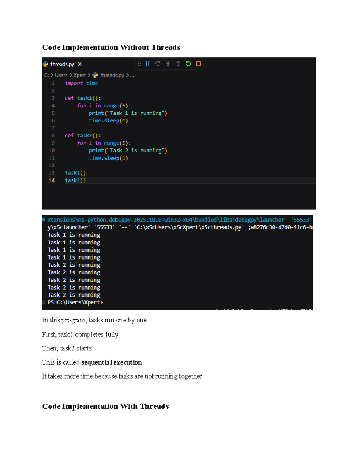358x464 pixels.
Task: Click the debug toolbar drag handle
Action: pos(139,64)
